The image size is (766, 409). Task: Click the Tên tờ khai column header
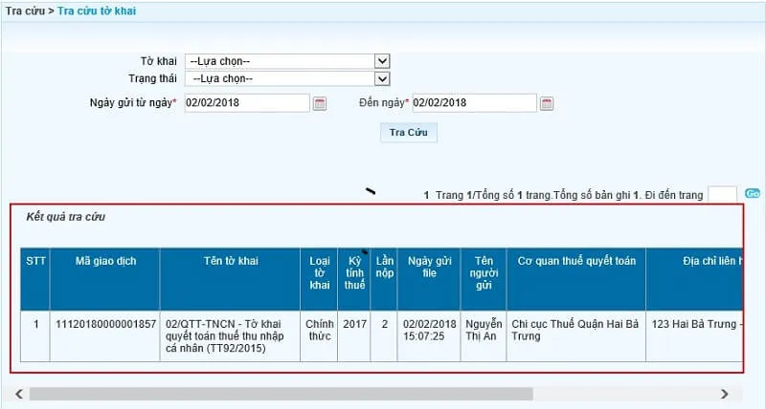pyautogui.click(x=230, y=279)
